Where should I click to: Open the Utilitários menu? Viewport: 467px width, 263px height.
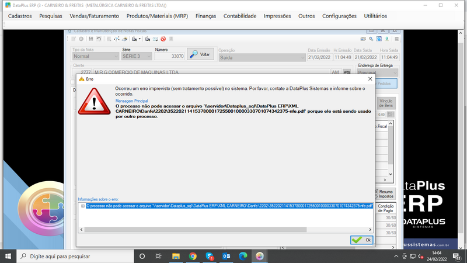375,16
